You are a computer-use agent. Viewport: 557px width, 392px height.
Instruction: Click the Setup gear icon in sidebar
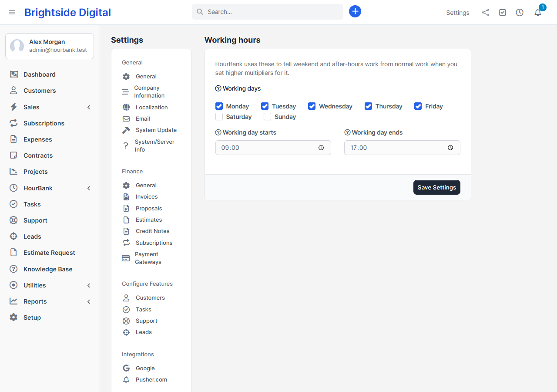pos(14,318)
